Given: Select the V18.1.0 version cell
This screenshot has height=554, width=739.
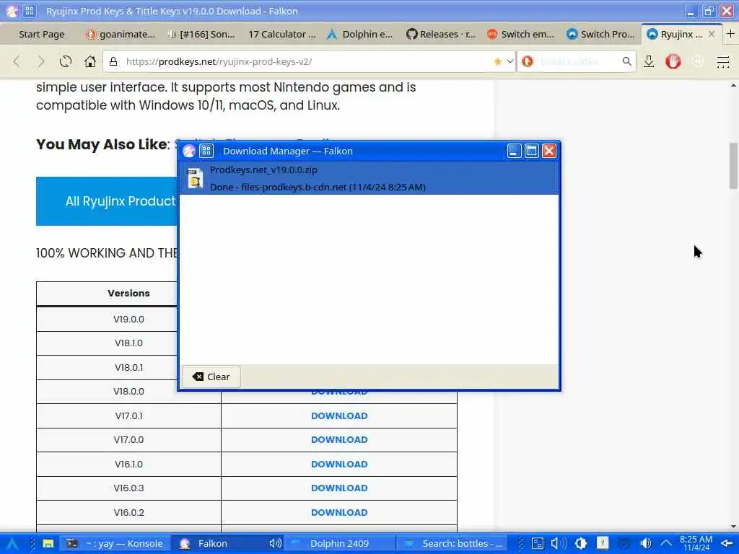Looking at the screenshot, I should (128, 343).
